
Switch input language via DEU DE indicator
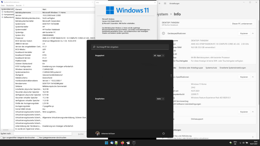point(235,143)
